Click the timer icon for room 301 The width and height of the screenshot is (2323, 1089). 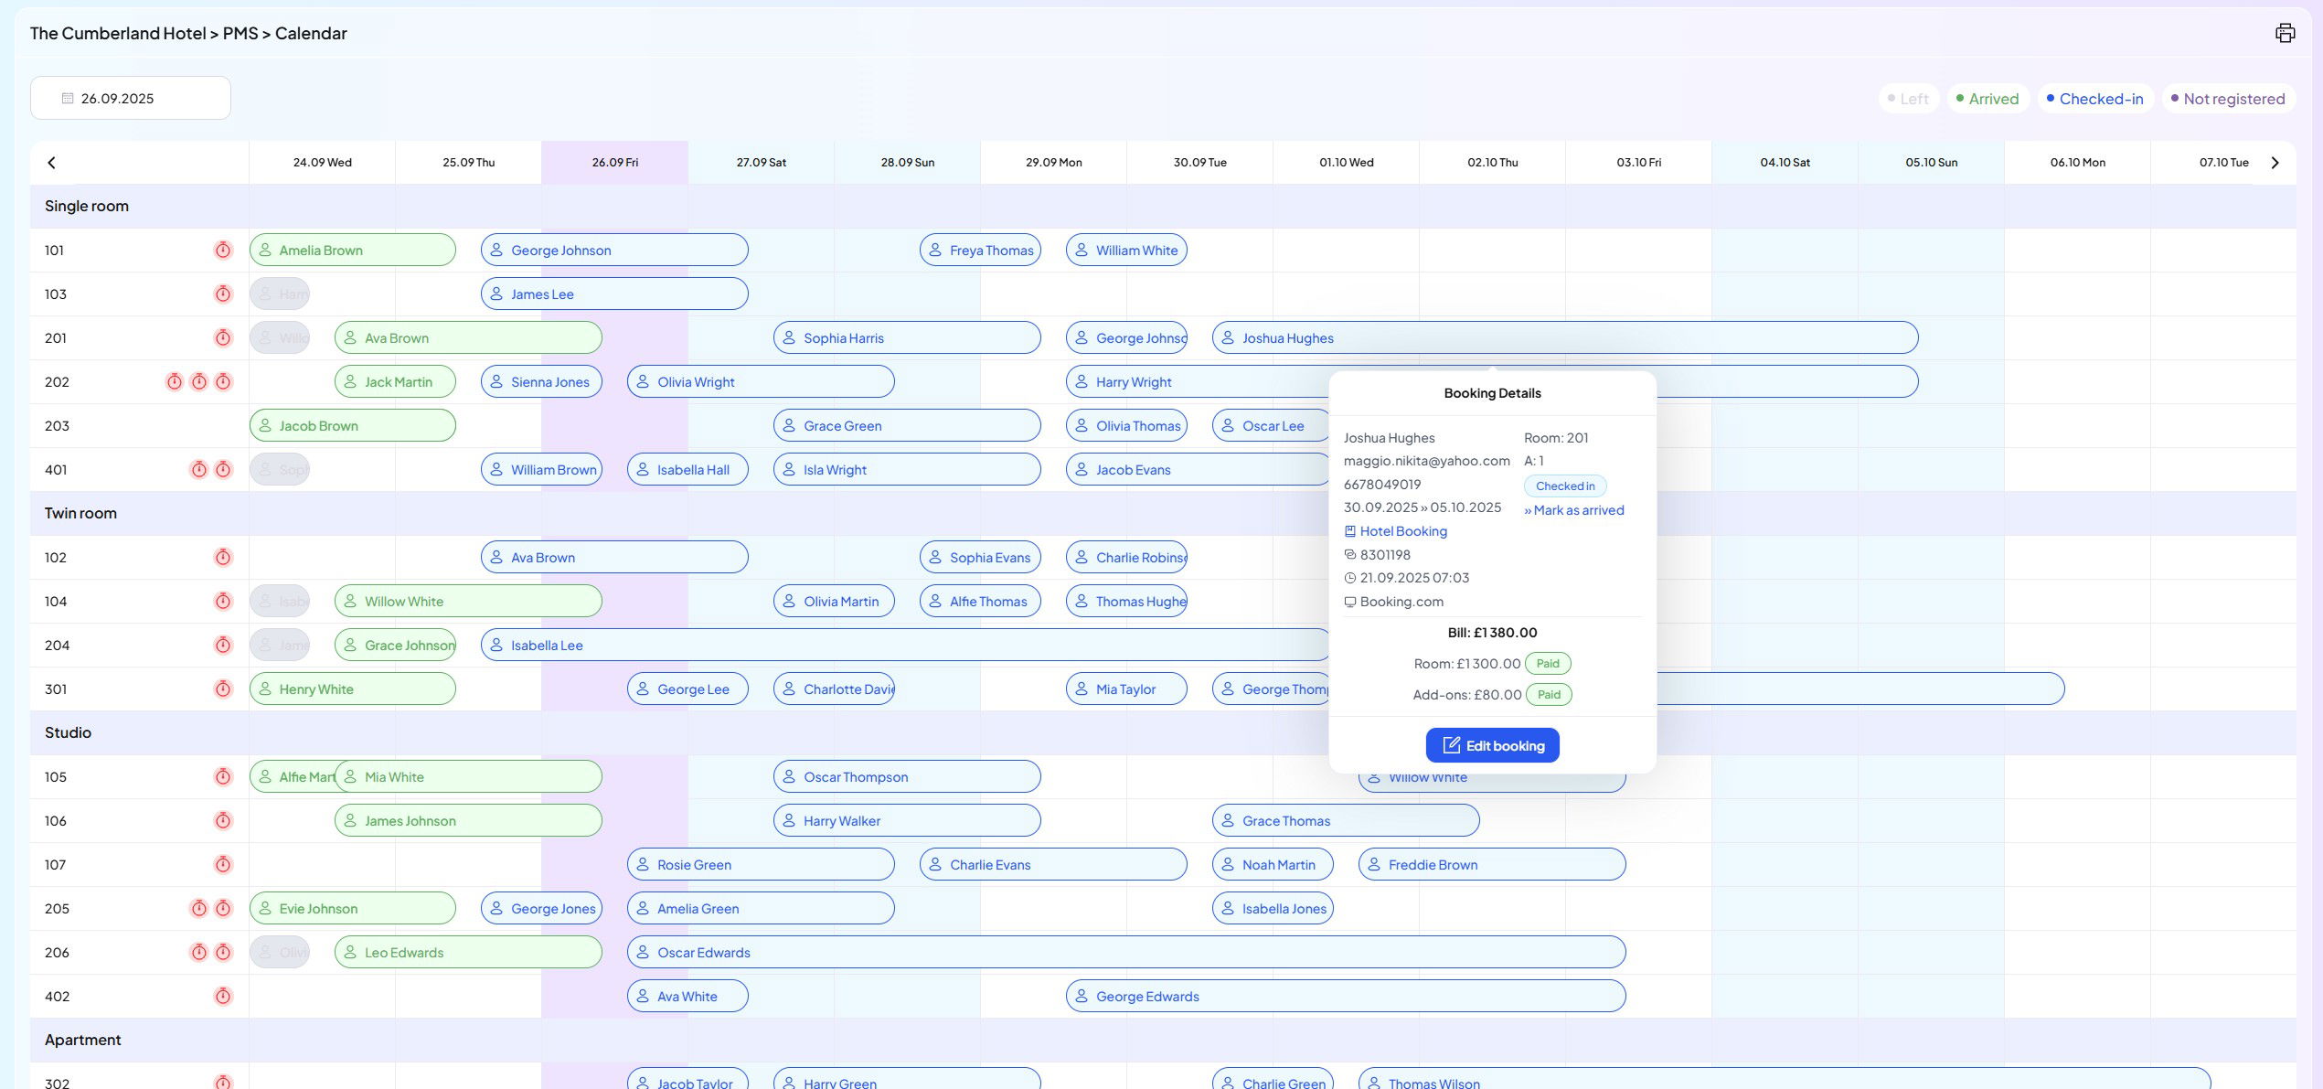[223, 689]
